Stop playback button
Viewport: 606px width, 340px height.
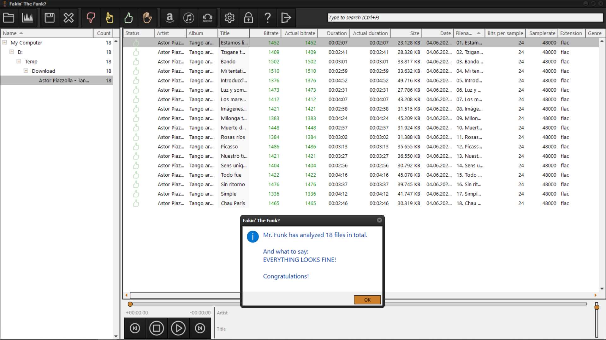[157, 328]
